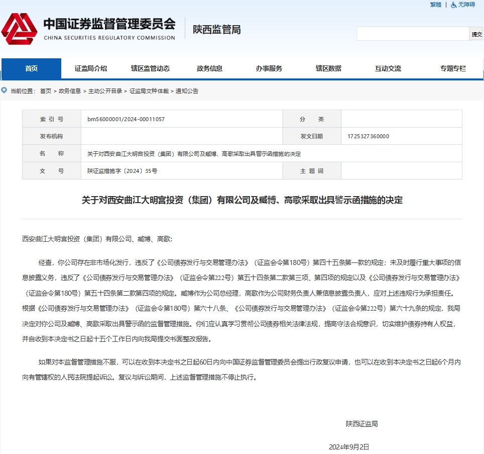Click the 陕西监管局 header text
Viewport: 484px width, 454px height.
click(x=217, y=30)
